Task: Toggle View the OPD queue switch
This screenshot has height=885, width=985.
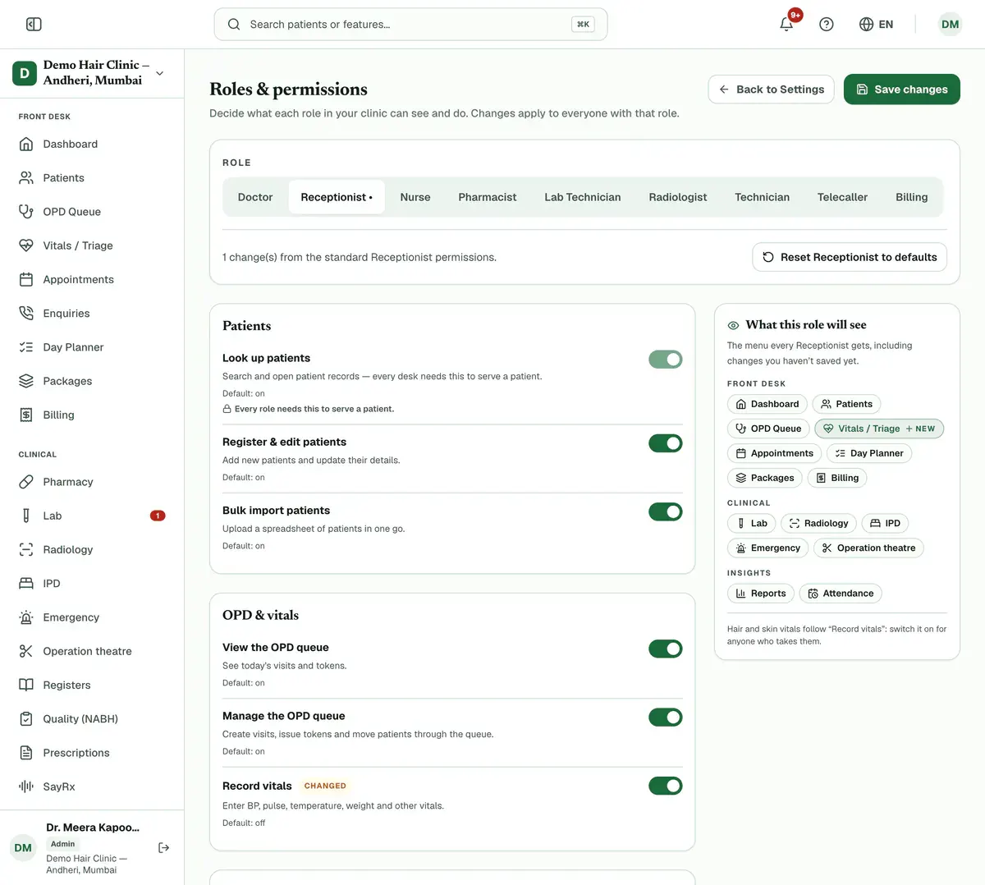Action: tap(666, 649)
